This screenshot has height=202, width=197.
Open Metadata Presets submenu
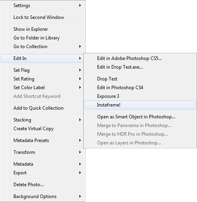tap(43, 140)
